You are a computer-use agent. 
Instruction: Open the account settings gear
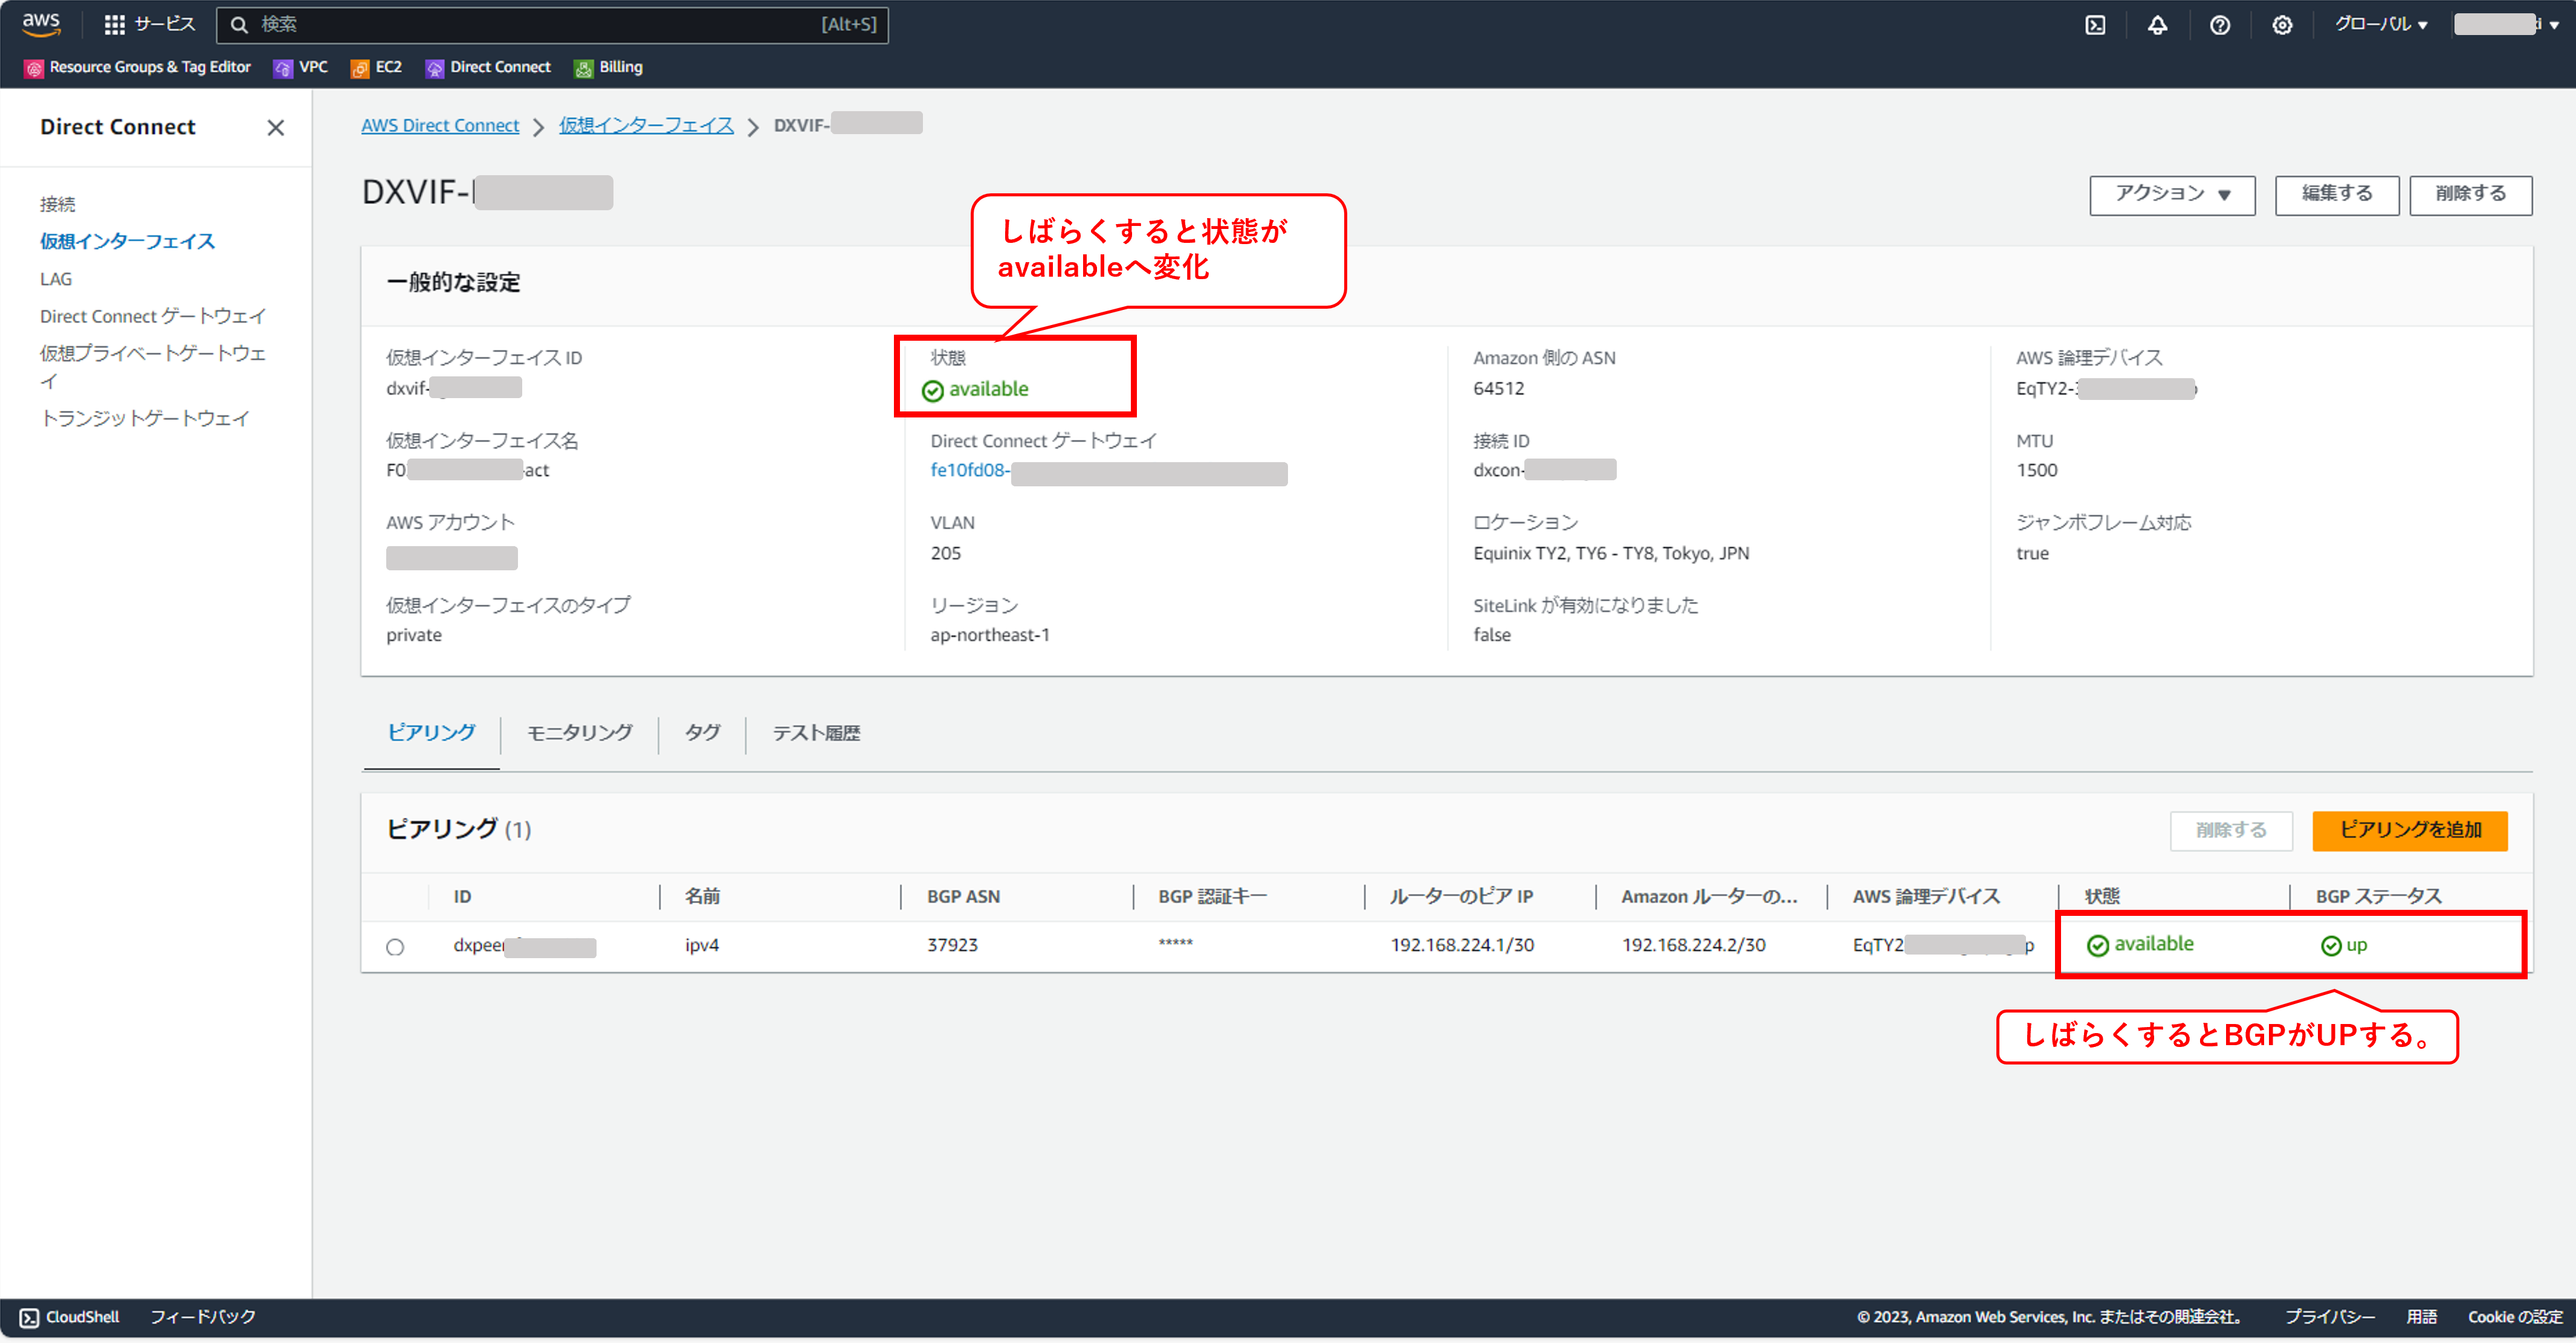[2283, 25]
